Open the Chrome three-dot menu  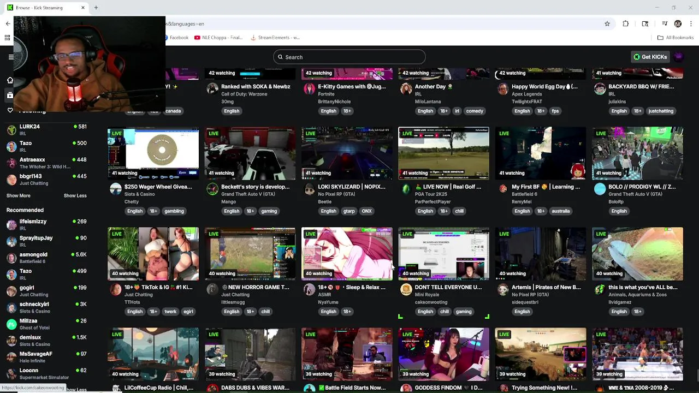[691, 23]
